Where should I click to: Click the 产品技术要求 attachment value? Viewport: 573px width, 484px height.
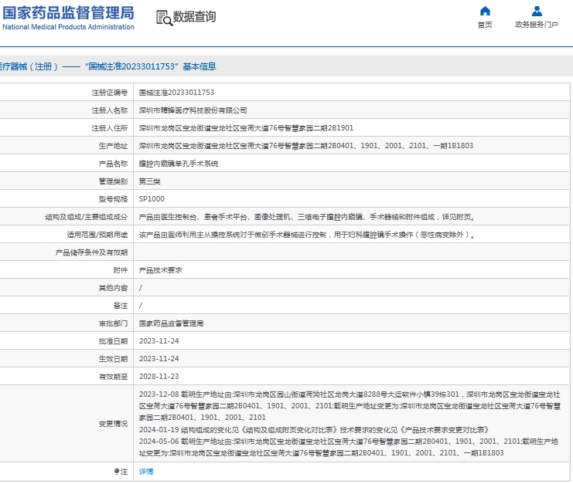tap(160, 270)
